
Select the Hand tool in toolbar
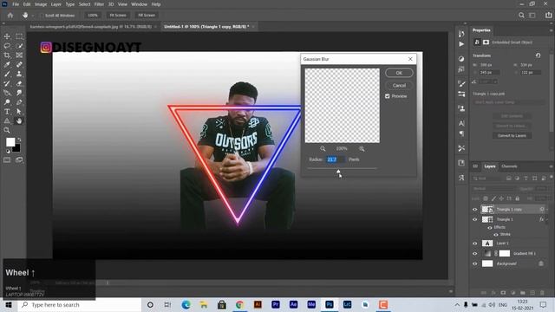19,121
